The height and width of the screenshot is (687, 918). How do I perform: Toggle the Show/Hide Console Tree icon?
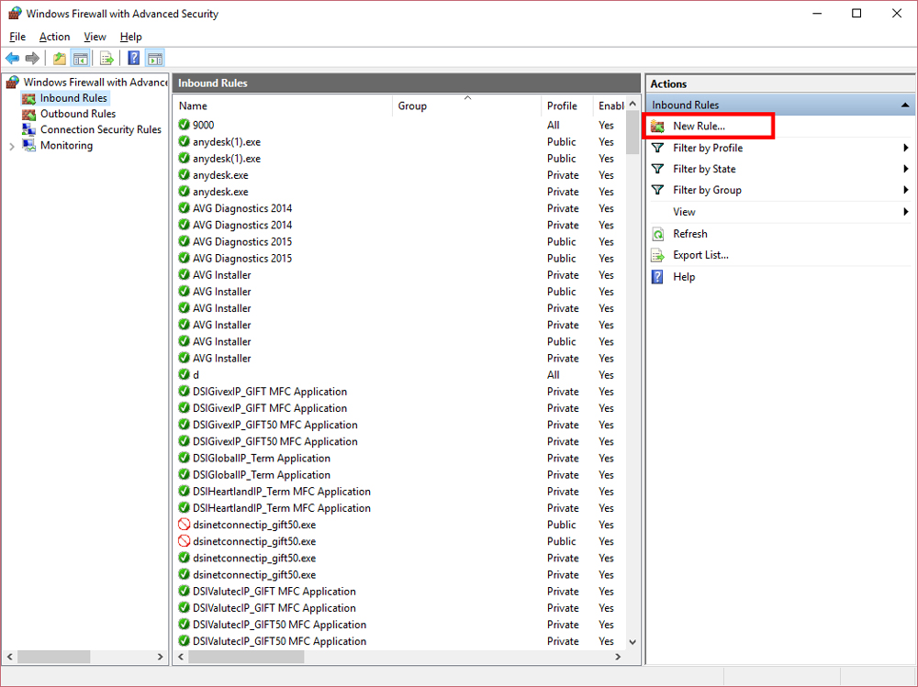pos(80,58)
